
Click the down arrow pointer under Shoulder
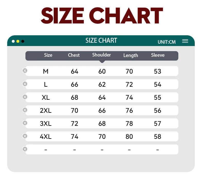(102, 61)
